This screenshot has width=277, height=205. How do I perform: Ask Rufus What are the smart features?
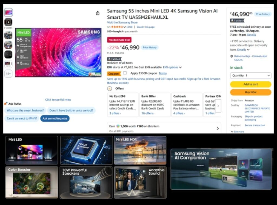(x=25, y=110)
